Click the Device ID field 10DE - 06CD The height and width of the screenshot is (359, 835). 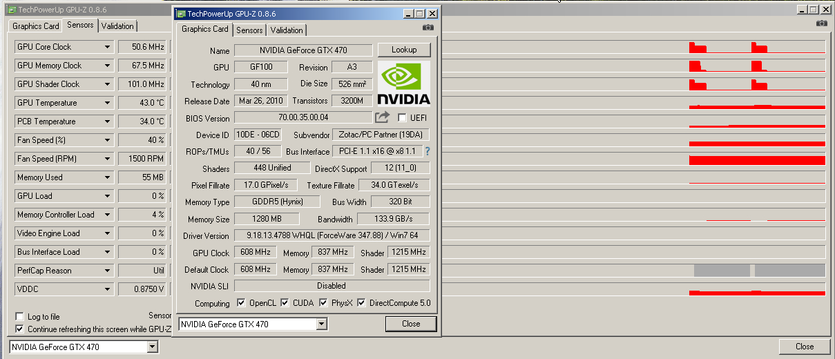pyautogui.click(x=258, y=135)
